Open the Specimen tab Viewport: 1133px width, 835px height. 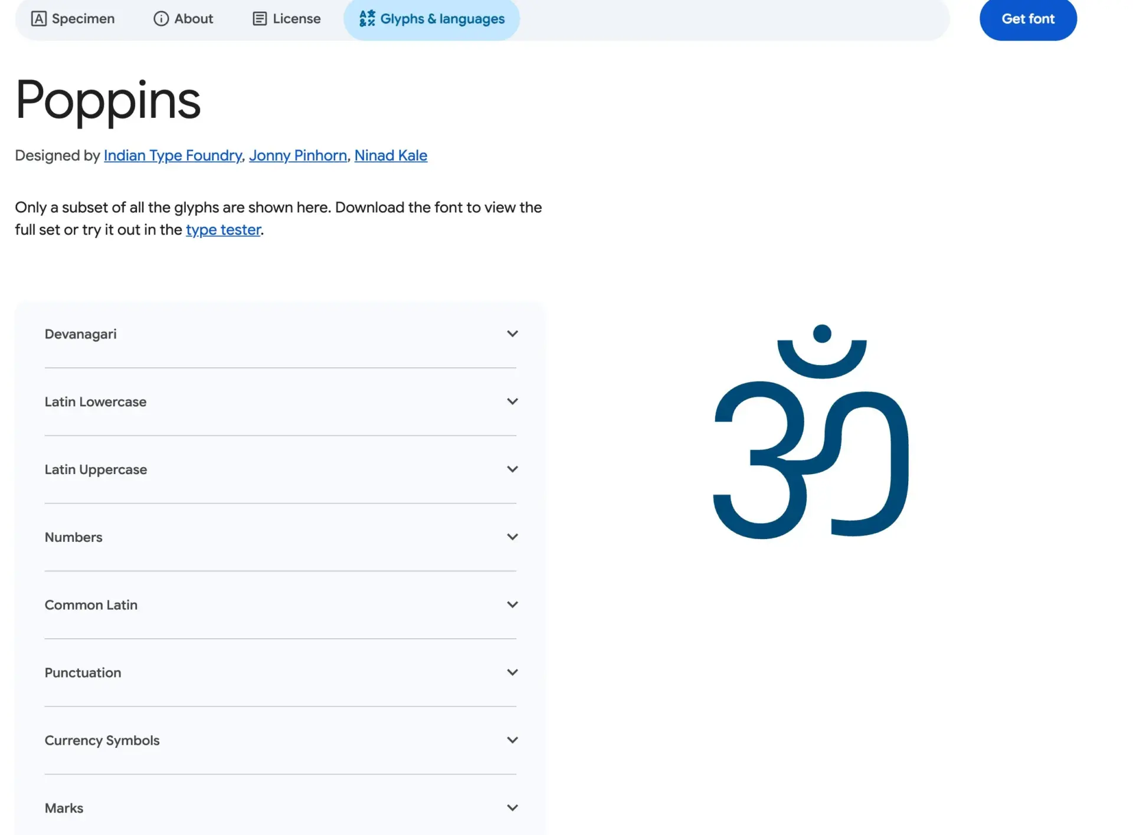[x=73, y=19]
